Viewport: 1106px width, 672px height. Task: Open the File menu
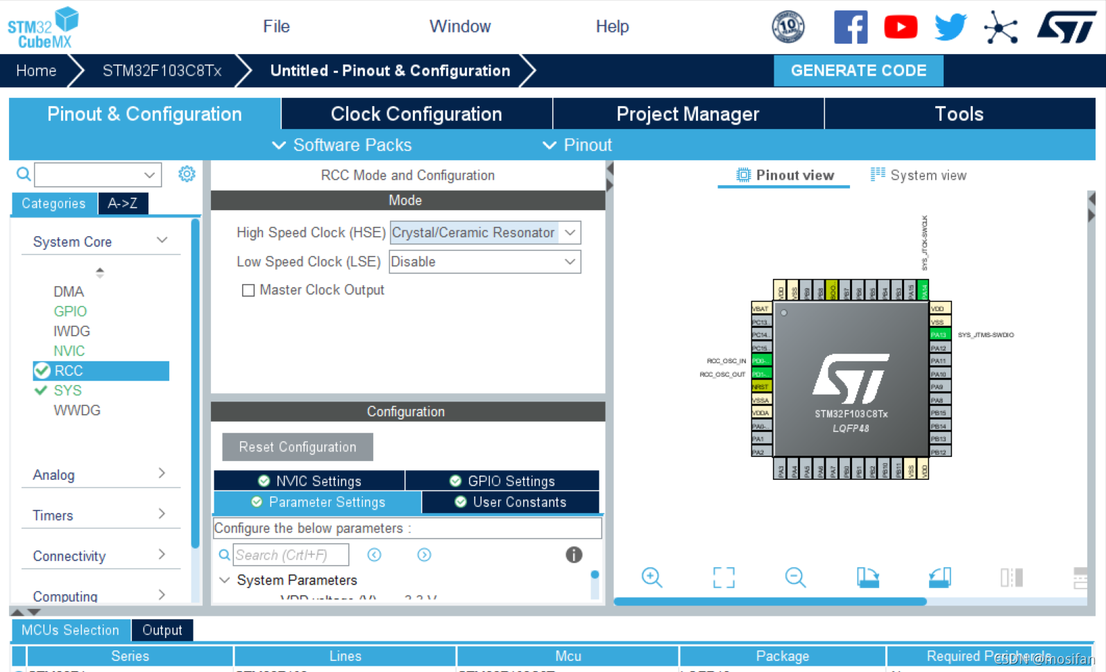click(x=276, y=26)
